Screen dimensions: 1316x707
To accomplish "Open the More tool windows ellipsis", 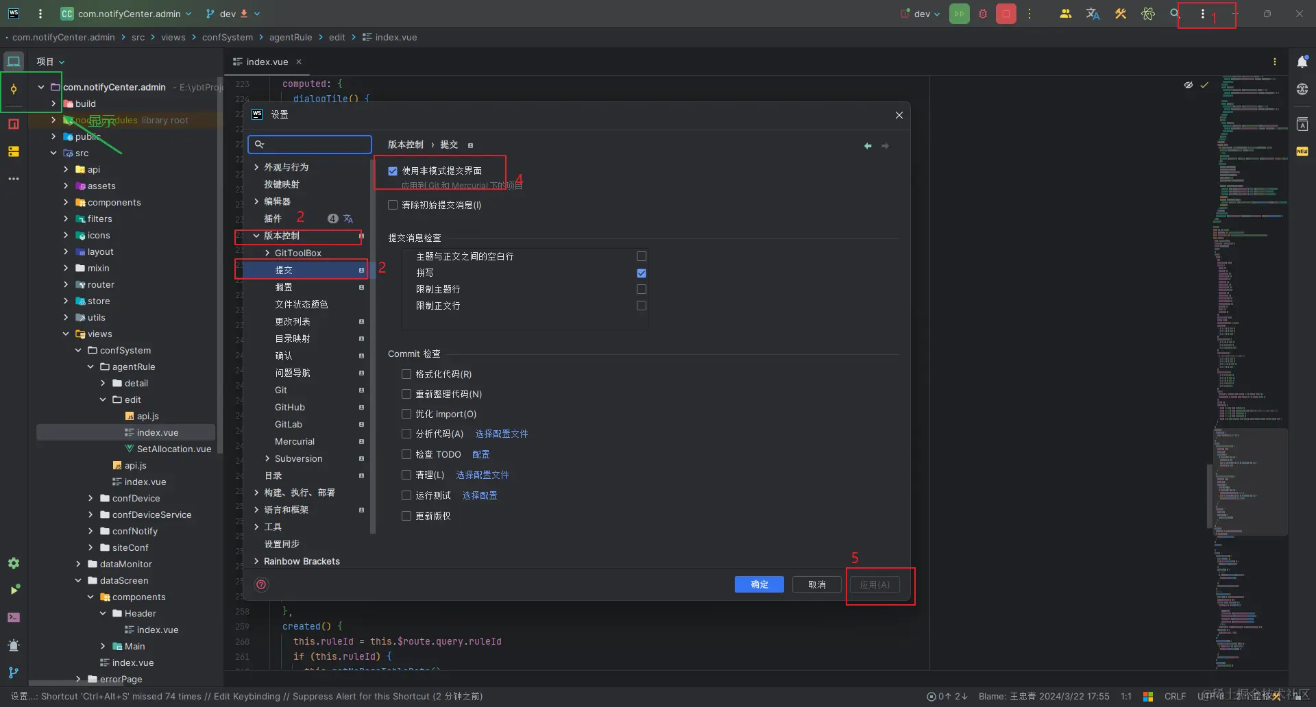I will tap(14, 179).
